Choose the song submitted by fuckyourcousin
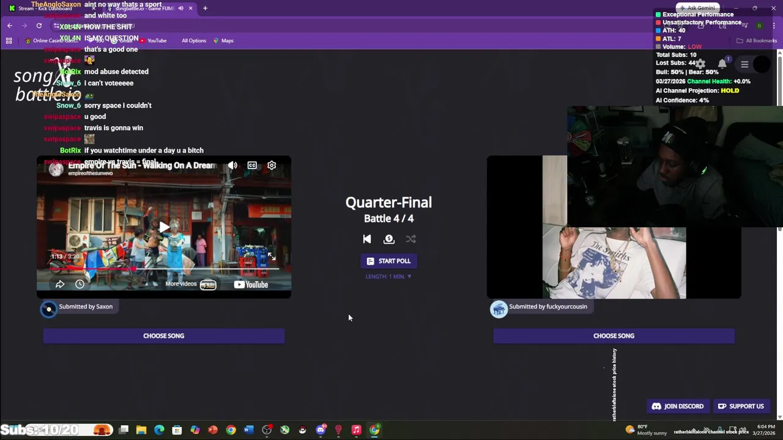The width and height of the screenshot is (783, 440). (614, 335)
